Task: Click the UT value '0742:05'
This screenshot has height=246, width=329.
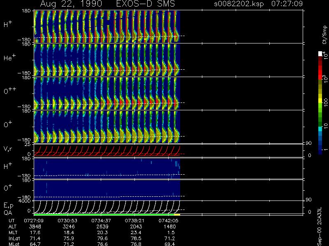Action: (x=168, y=221)
